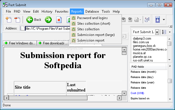Click the page icon in the address bar
The width and height of the screenshot is (175, 110).
(23, 28)
